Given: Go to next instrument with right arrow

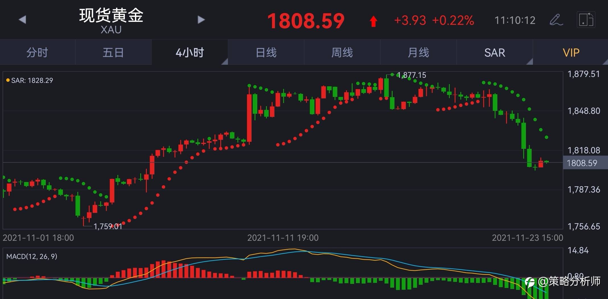Looking at the screenshot, I should coord(201,20).
